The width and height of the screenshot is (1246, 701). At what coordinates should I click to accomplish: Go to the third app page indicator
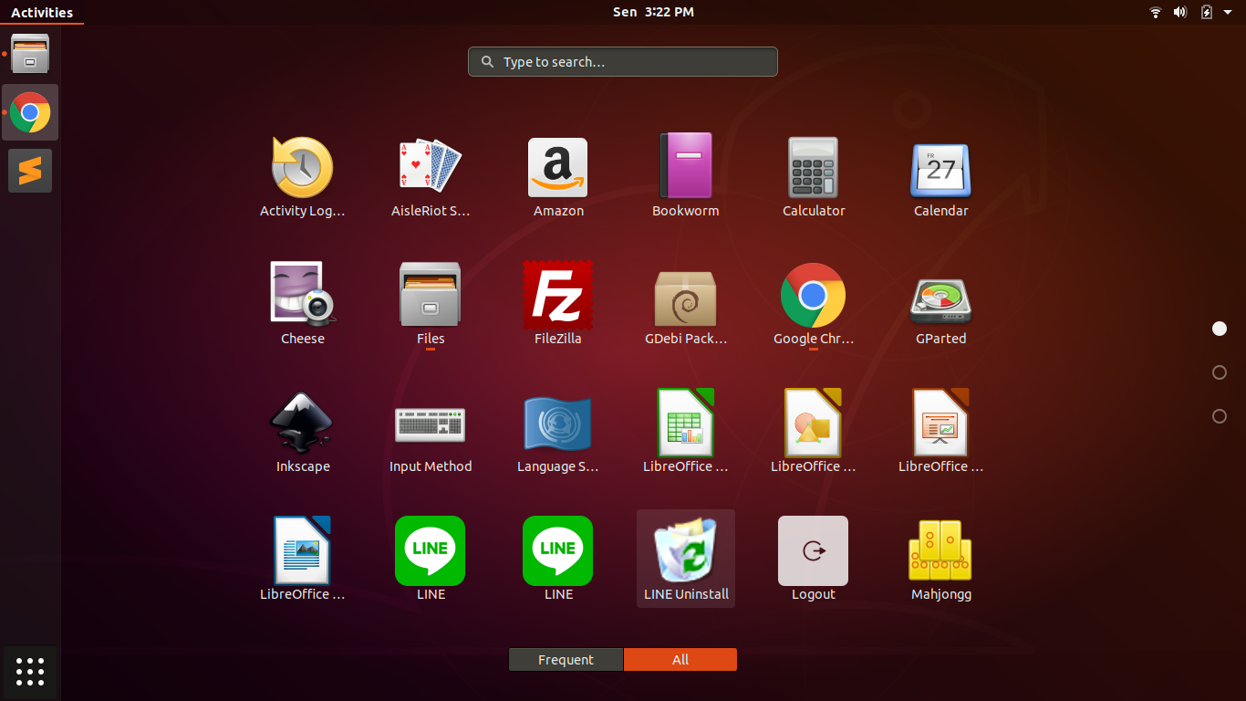[x=1220, y=416]
